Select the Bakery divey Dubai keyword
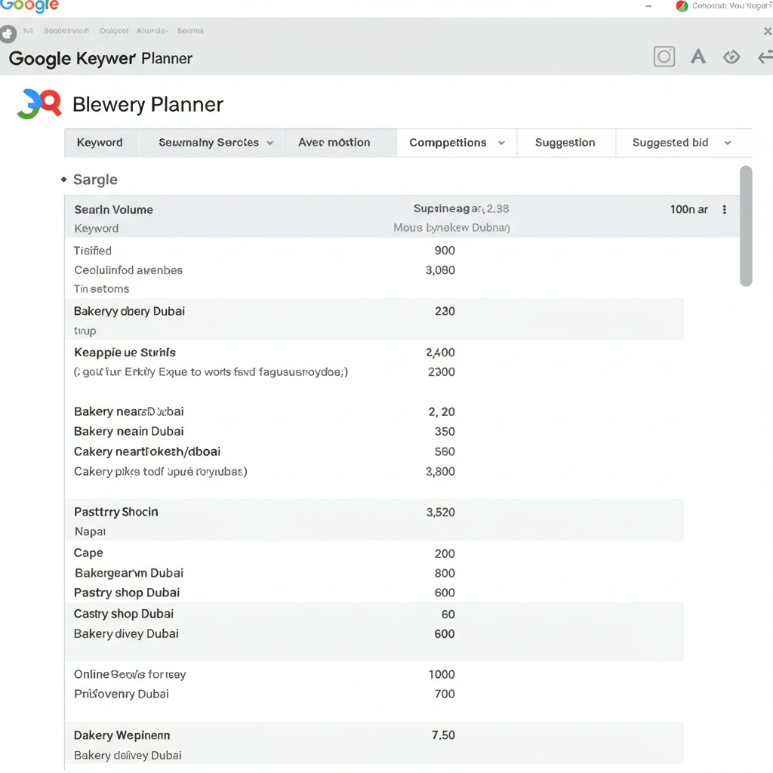This screenshot has height=773, width=773. pyautogui.click(x=126, y=633)
